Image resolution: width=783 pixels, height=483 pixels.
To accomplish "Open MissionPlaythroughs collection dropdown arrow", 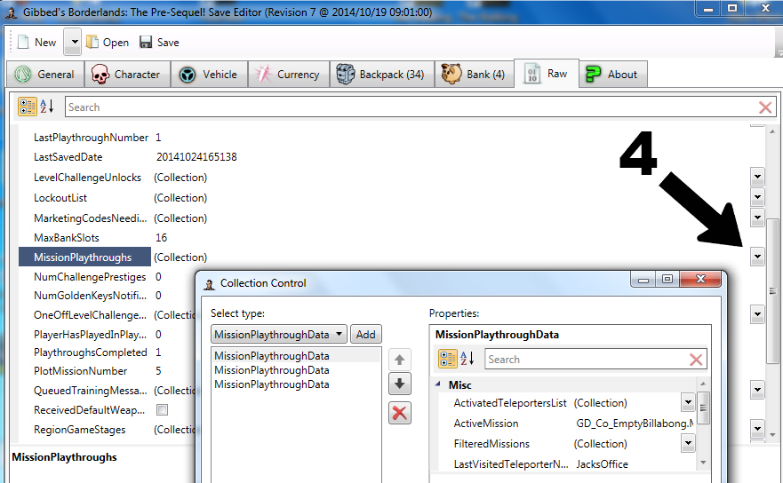I will [x=757, y=257].
